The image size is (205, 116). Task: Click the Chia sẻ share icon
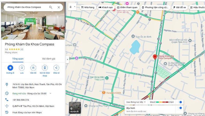tap(56, 68)
